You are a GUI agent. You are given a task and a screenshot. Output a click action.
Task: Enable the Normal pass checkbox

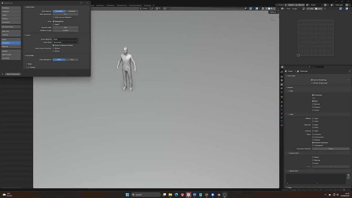click(313, 104)
